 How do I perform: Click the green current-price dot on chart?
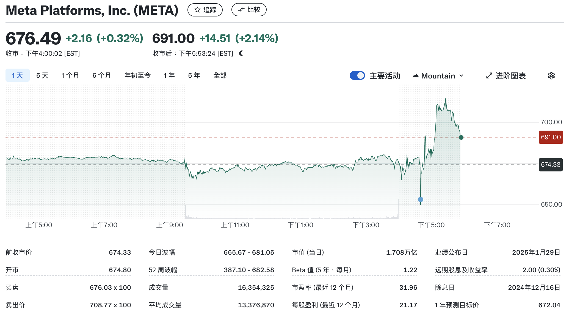(x=461, y=137)
